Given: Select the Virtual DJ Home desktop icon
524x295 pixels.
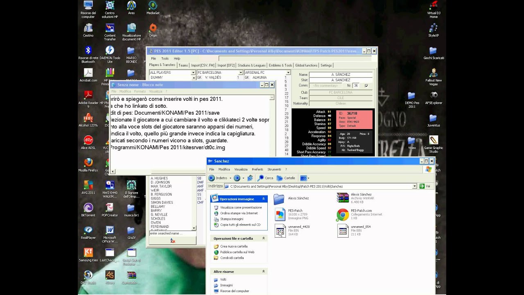Looking at the screenshot, I should click(433, 5).
